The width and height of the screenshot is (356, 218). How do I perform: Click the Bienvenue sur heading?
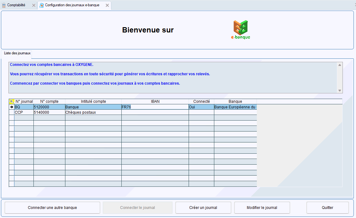pyautogui.click(x=148, y=30)
